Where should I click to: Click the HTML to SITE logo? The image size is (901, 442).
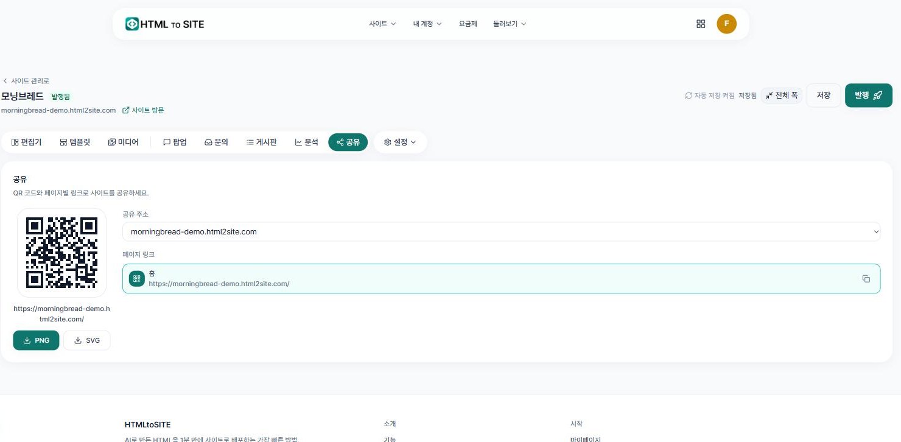165,24
